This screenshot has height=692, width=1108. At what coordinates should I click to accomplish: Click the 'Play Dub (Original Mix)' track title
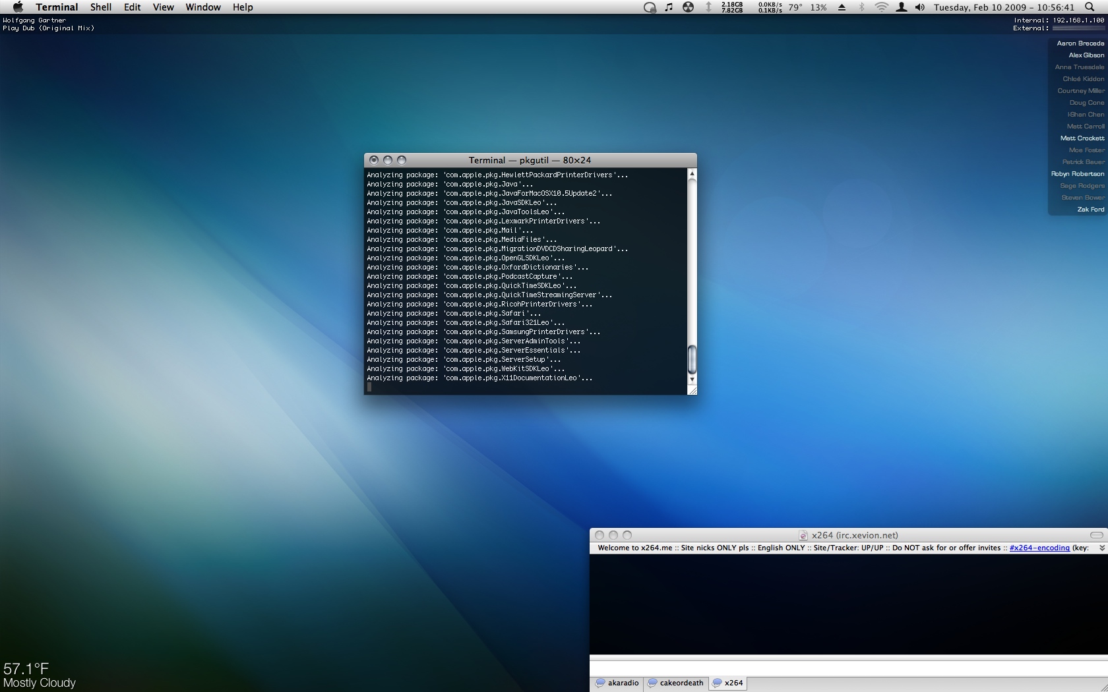pos(49,28)
